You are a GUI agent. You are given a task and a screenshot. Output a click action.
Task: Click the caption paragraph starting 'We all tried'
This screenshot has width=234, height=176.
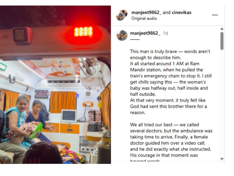point(171,143)
